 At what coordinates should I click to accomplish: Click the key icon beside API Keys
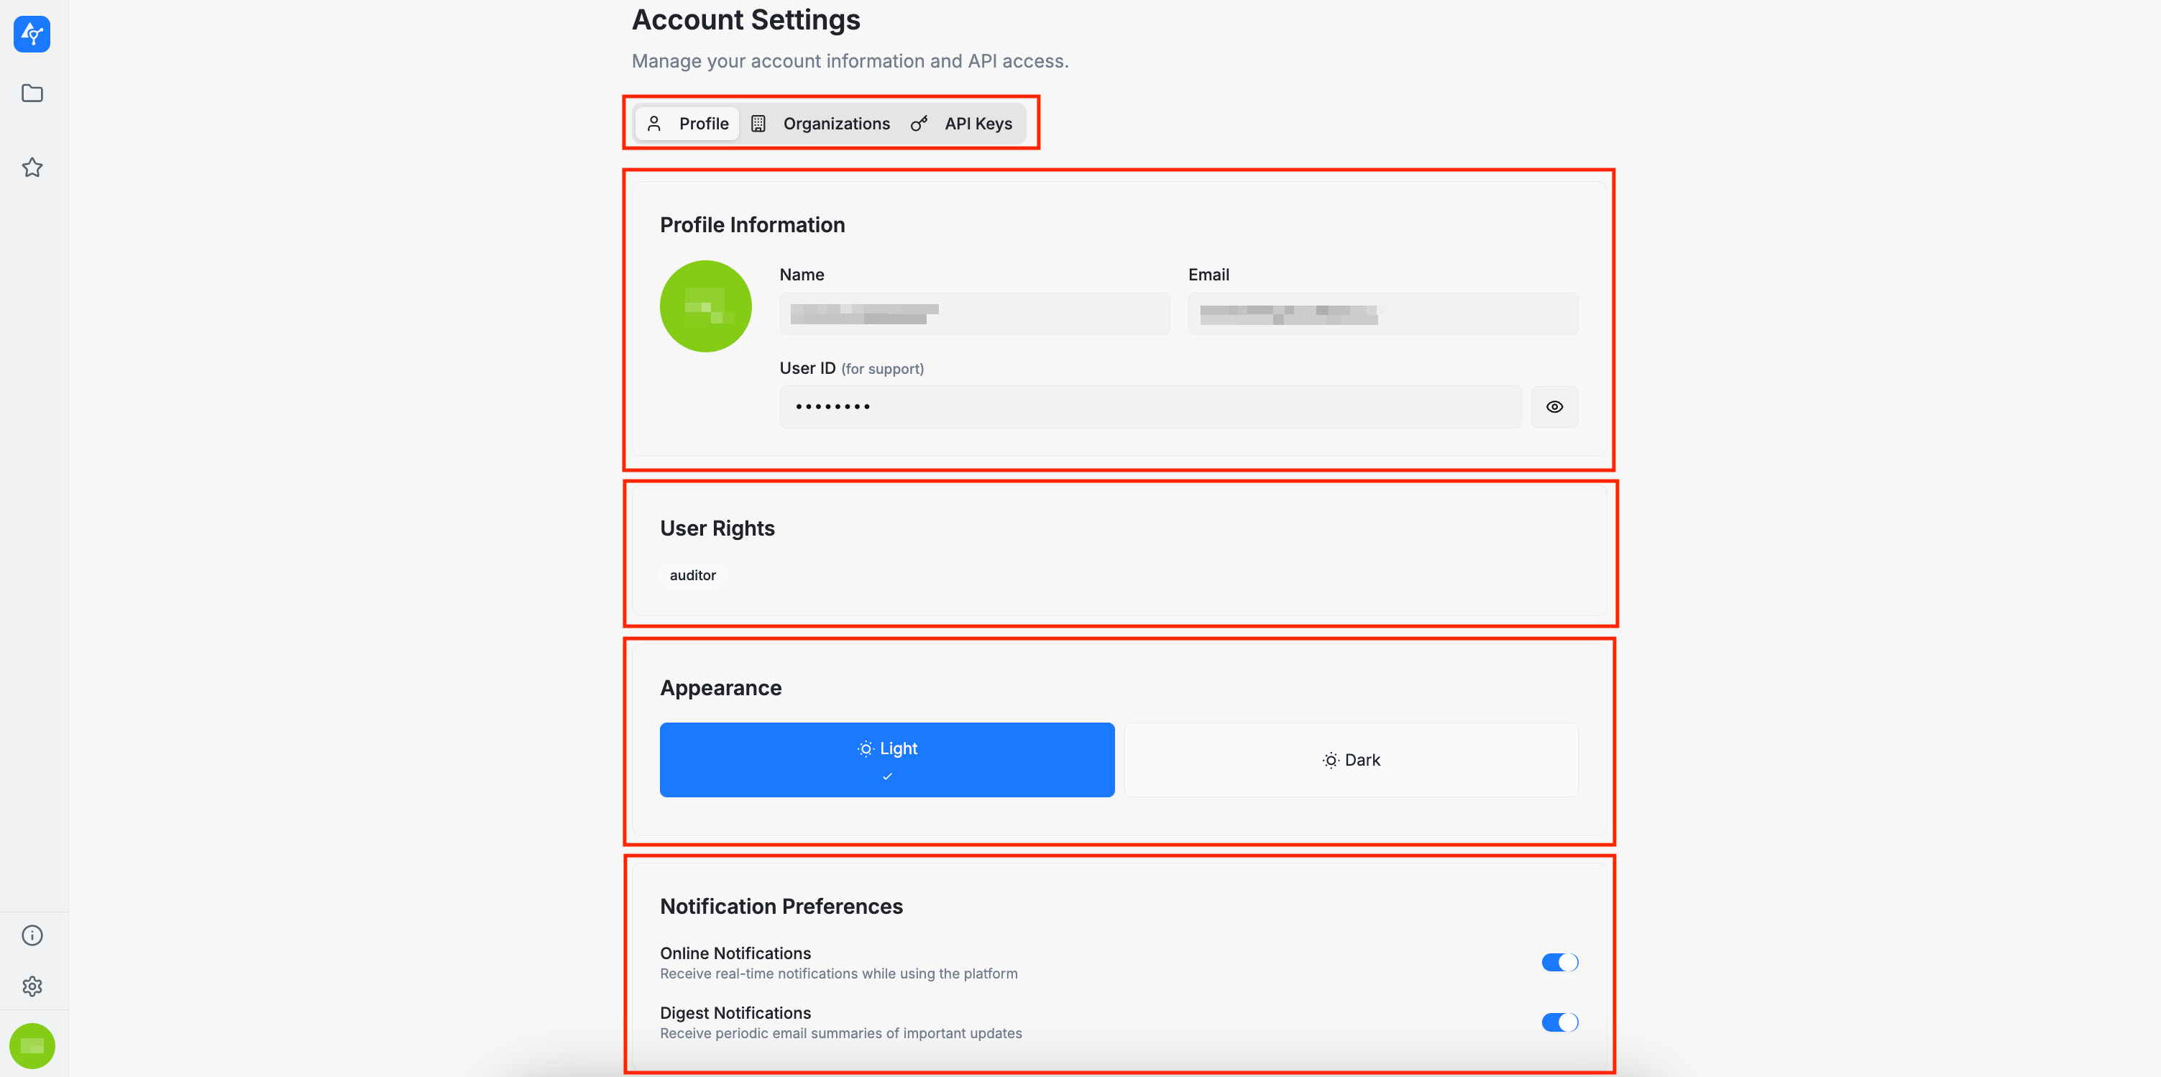919,124
